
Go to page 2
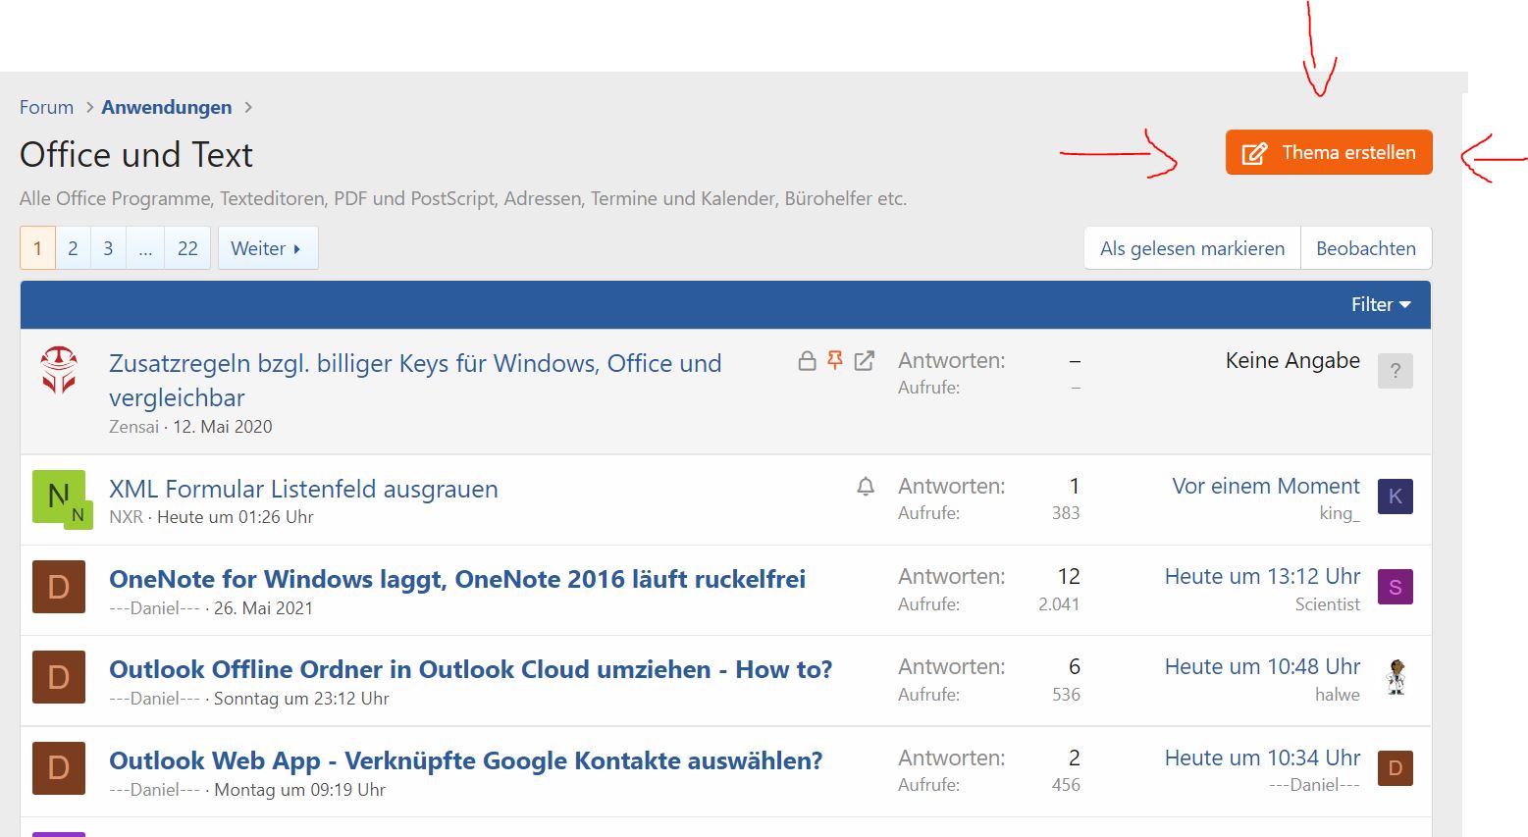tap(73, 249)
